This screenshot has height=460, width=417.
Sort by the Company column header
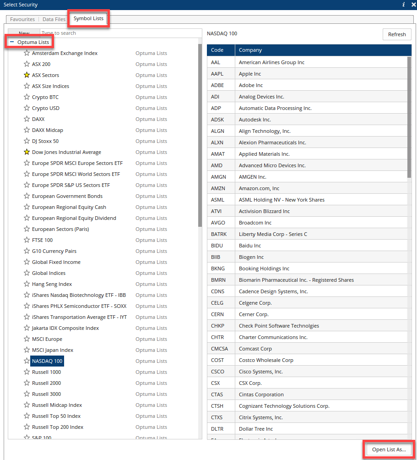click(323, 50)
